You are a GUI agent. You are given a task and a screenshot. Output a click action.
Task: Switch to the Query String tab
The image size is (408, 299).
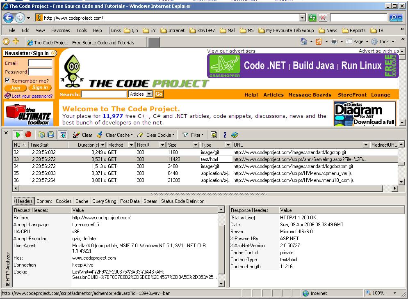coord(104,201)
